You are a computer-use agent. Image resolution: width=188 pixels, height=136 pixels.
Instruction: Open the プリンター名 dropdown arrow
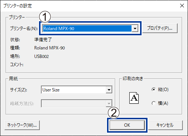click(x=135, y=29)
